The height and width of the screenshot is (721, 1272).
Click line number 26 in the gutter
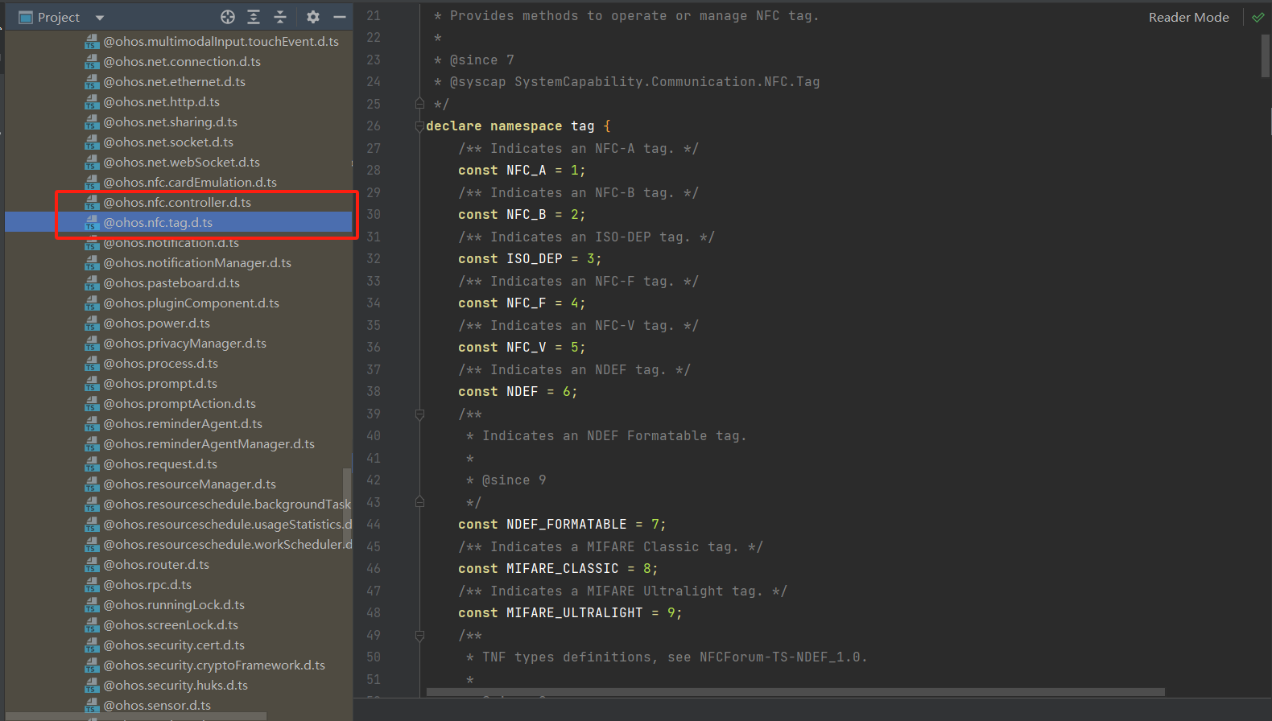click(x=374, y=126)
